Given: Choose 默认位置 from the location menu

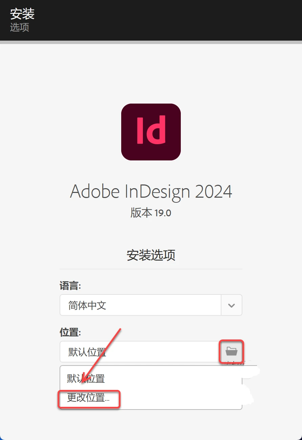Looking at the screenshot, I should [86, 378].
